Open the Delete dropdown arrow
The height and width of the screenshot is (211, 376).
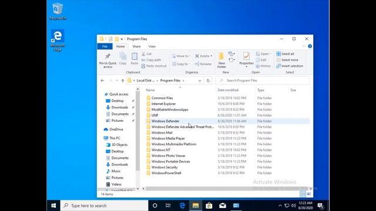click(x=211, y=56)
